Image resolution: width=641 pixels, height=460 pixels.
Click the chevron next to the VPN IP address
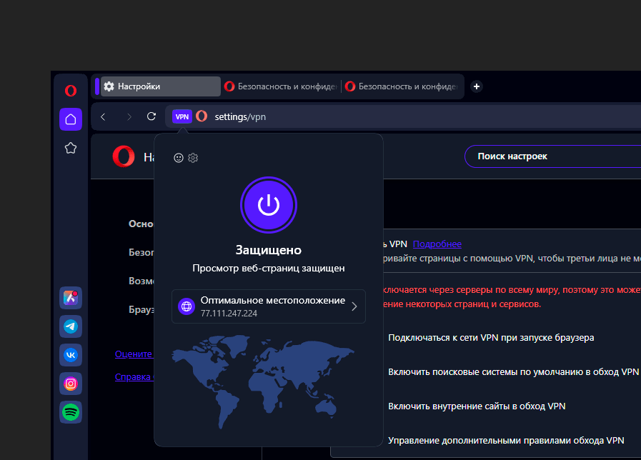(x=354, y=307)
